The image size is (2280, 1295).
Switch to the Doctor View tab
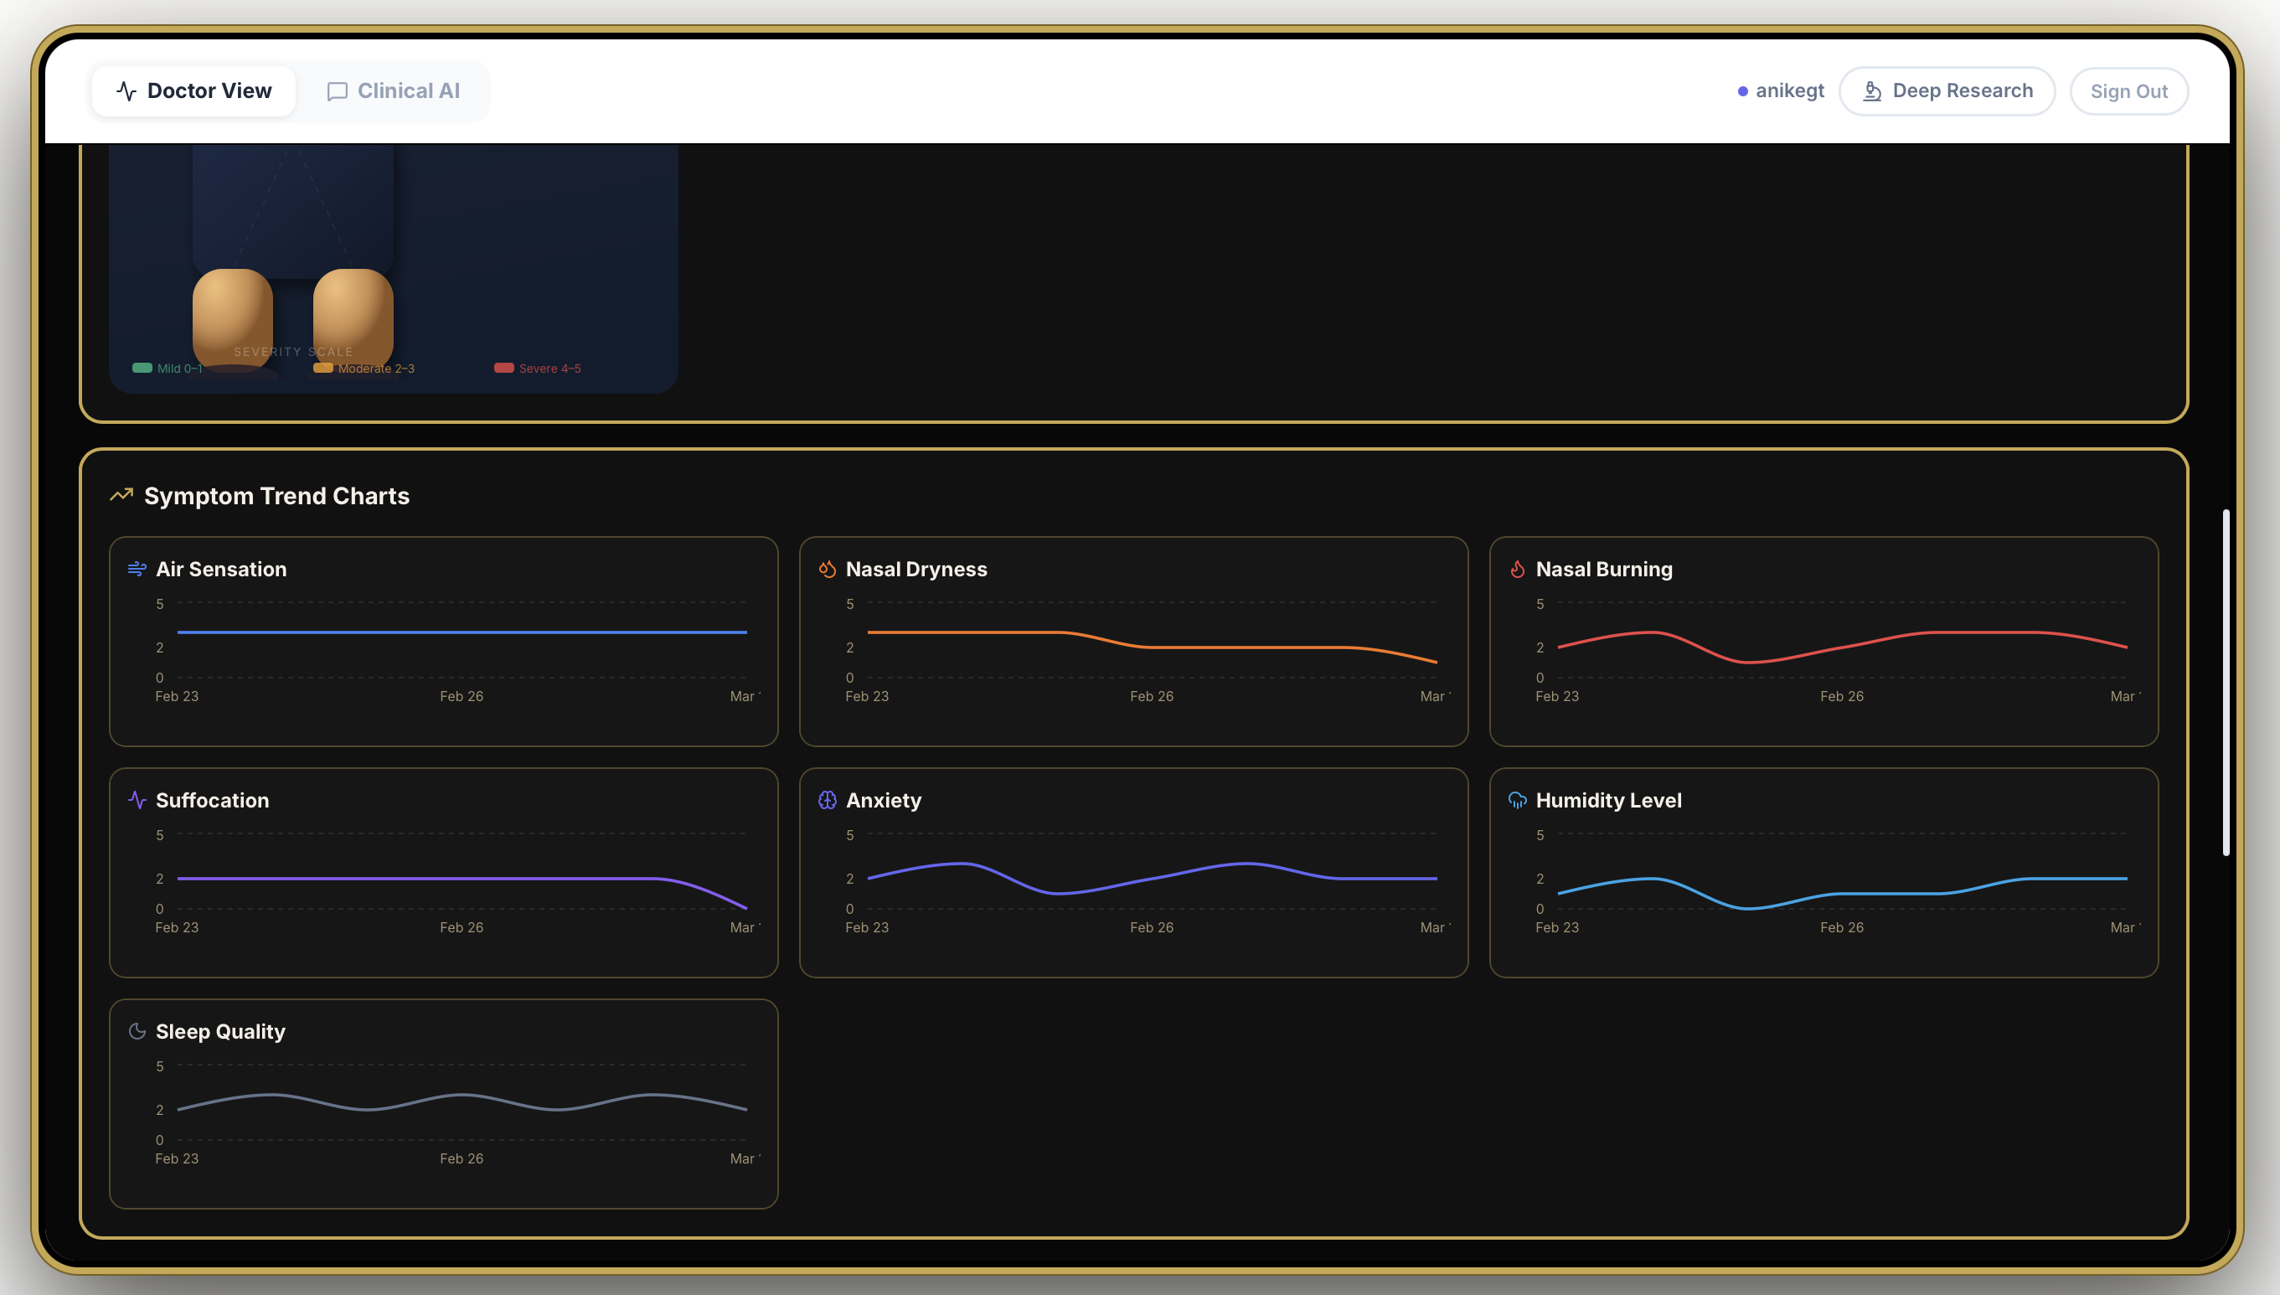click(x=193, y=90)
